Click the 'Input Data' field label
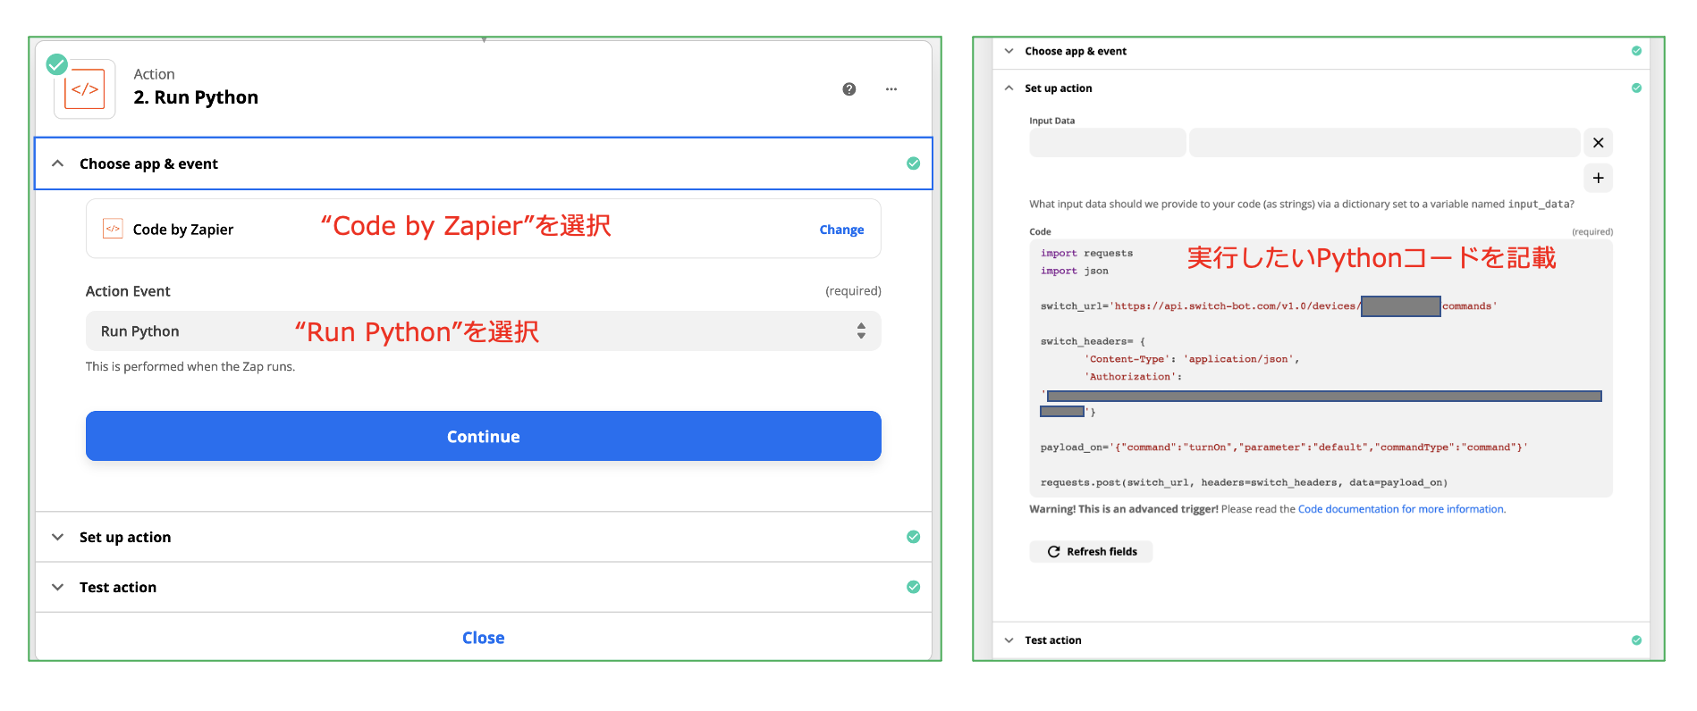 (1051, 121)
